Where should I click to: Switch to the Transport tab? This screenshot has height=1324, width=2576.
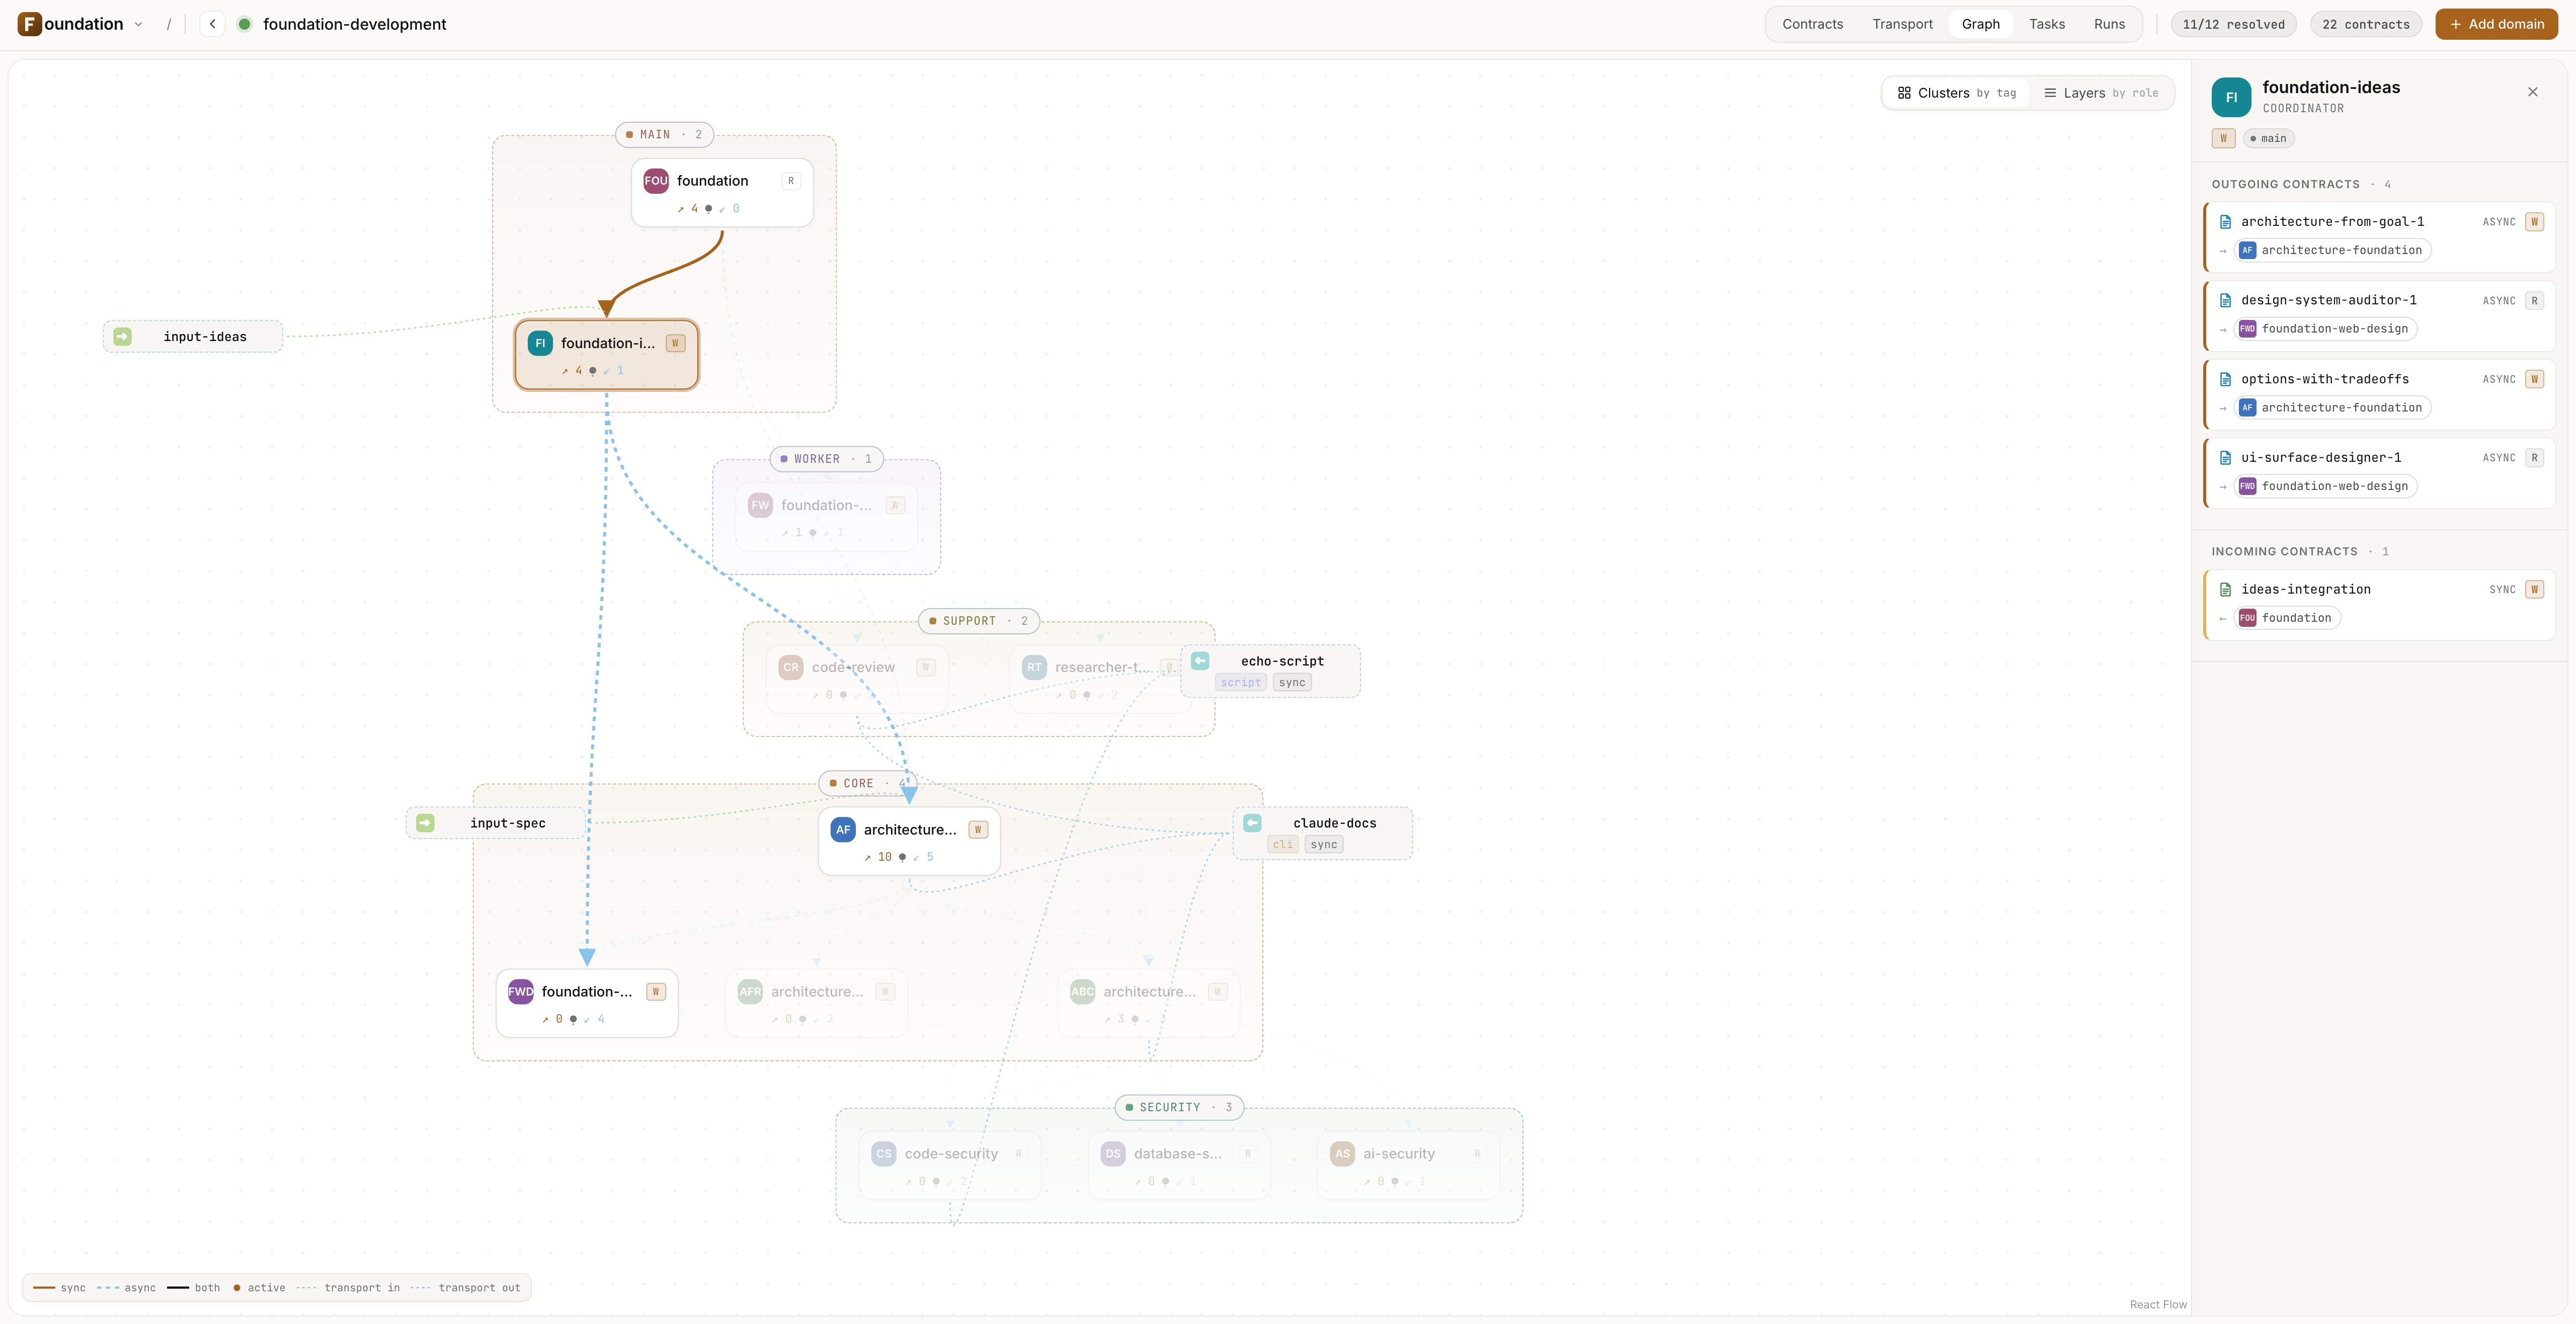pos(1902,24)
